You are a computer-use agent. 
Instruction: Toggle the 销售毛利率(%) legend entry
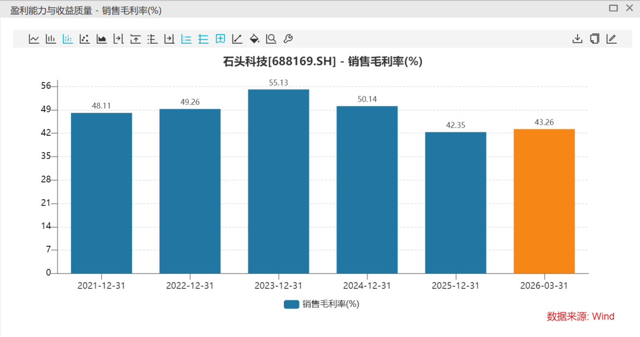pyautogui.click(x=322, y=304)
